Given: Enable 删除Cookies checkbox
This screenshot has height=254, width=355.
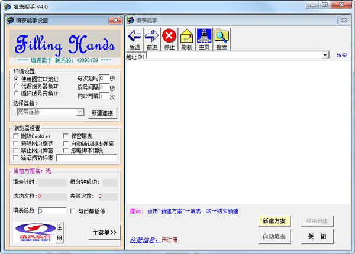Looking at the screenshot, I should tap(16, 136).
